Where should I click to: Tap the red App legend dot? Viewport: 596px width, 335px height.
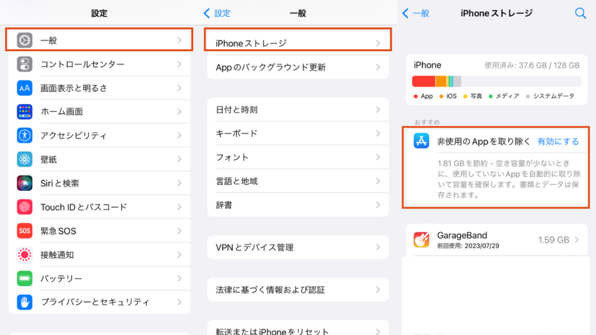tap(416, 97)
